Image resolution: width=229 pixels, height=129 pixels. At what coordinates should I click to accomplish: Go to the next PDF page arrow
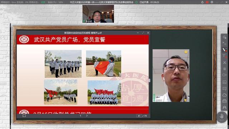coord(87,116)
